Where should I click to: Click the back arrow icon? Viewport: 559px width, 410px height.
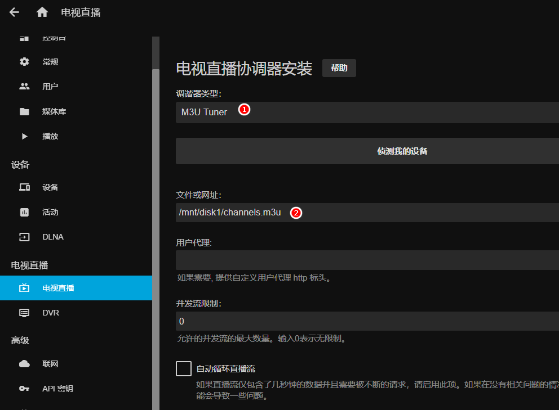point(14,12)
